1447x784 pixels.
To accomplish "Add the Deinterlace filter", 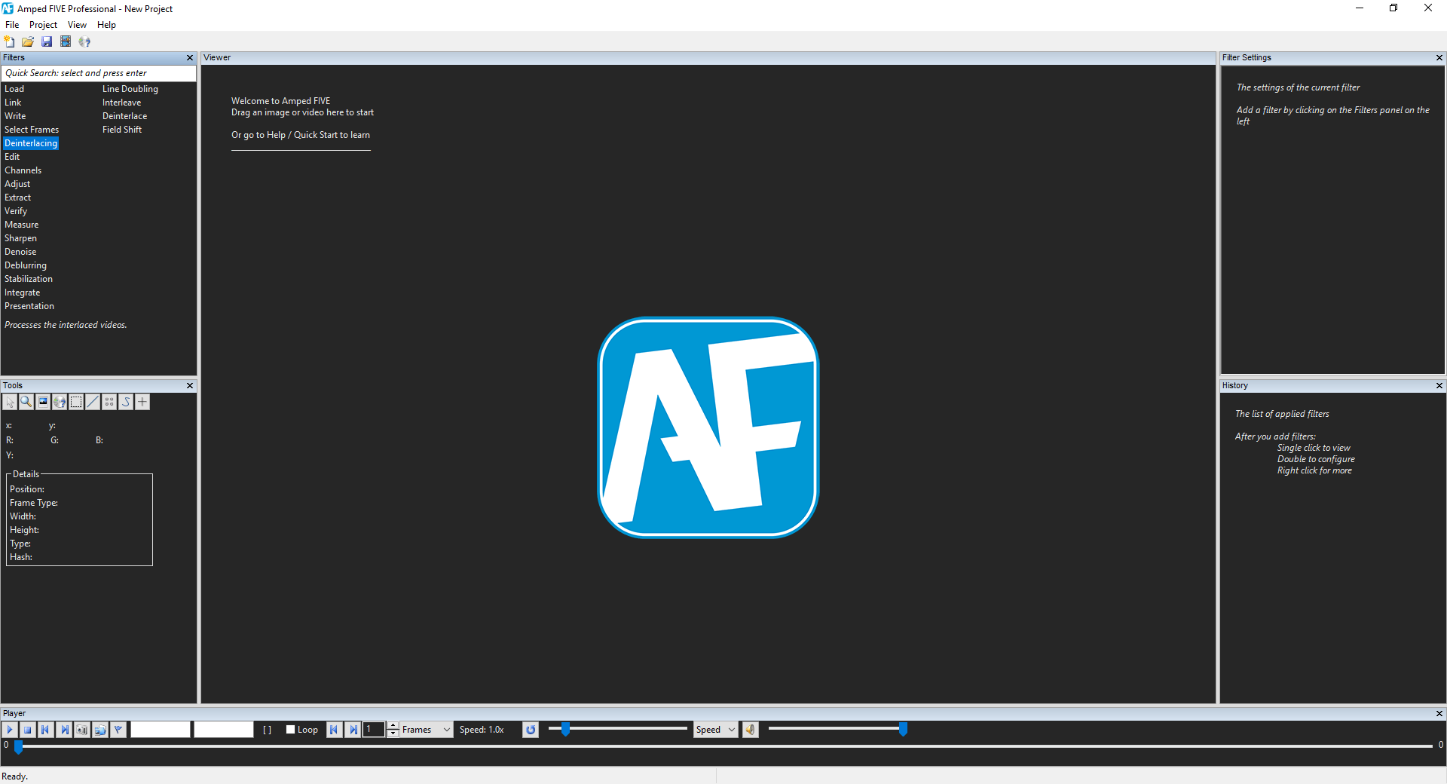I will click(125, 116).
